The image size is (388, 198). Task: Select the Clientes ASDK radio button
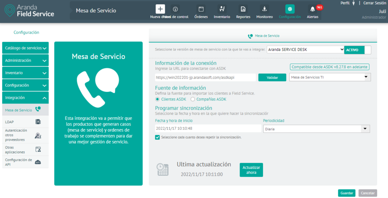coord(157,99)
